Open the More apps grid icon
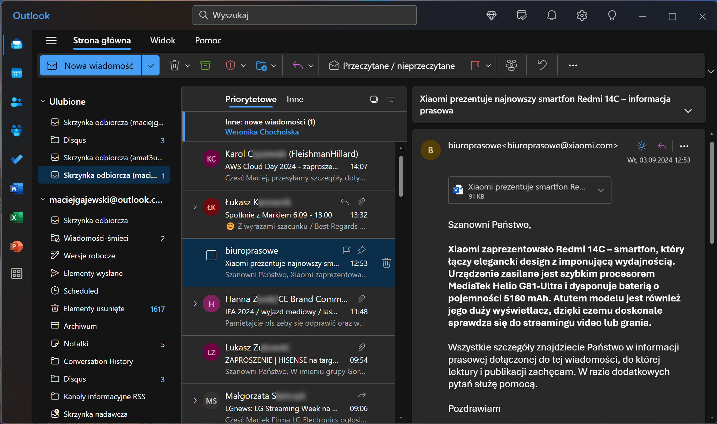 click(17, 273)
